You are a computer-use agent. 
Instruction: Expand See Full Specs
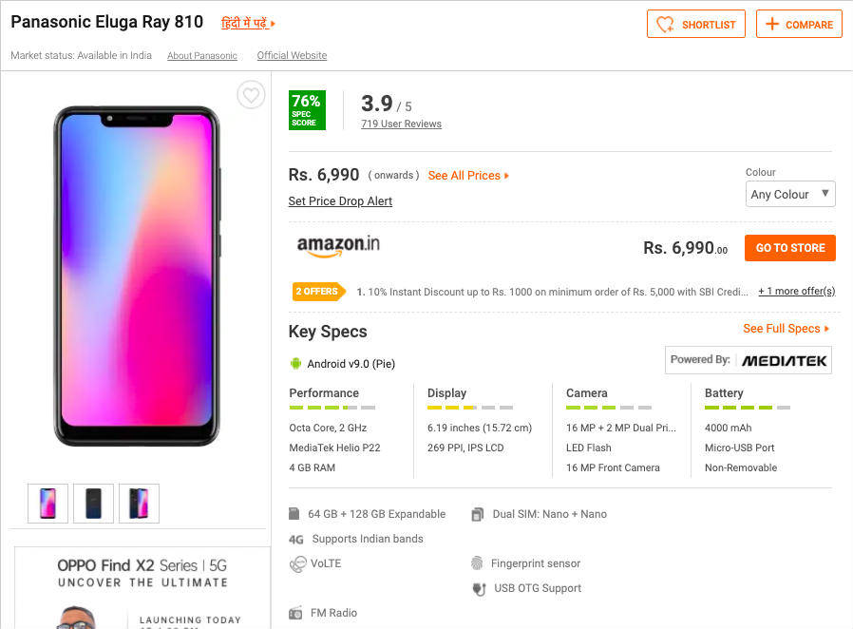coord(786,329)
